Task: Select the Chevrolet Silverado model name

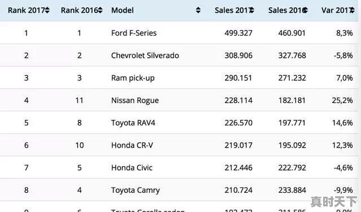Action: coord(145,55)
